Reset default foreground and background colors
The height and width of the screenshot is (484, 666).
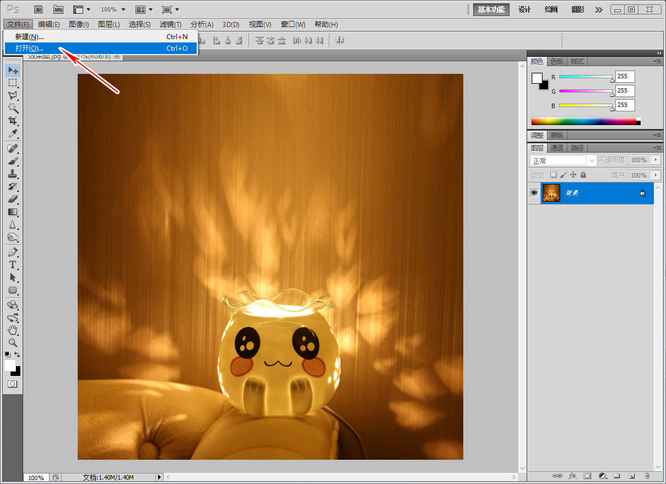(8, 354)
